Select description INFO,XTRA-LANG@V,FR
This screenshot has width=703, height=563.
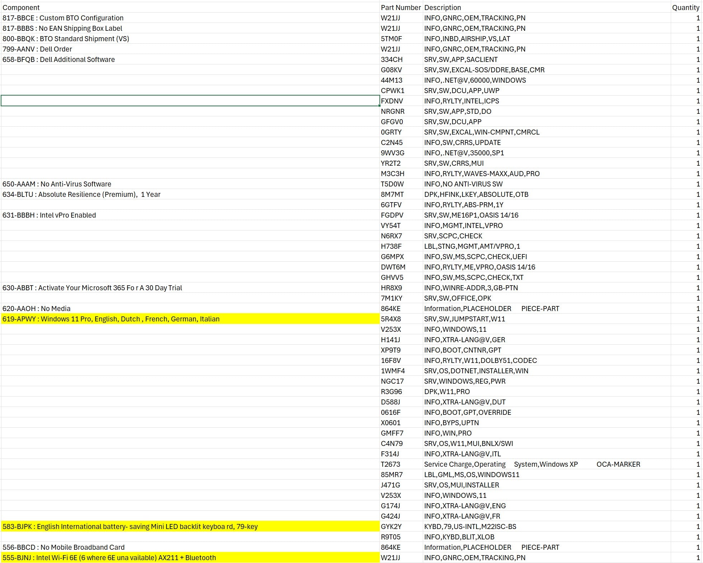[547, 516]
